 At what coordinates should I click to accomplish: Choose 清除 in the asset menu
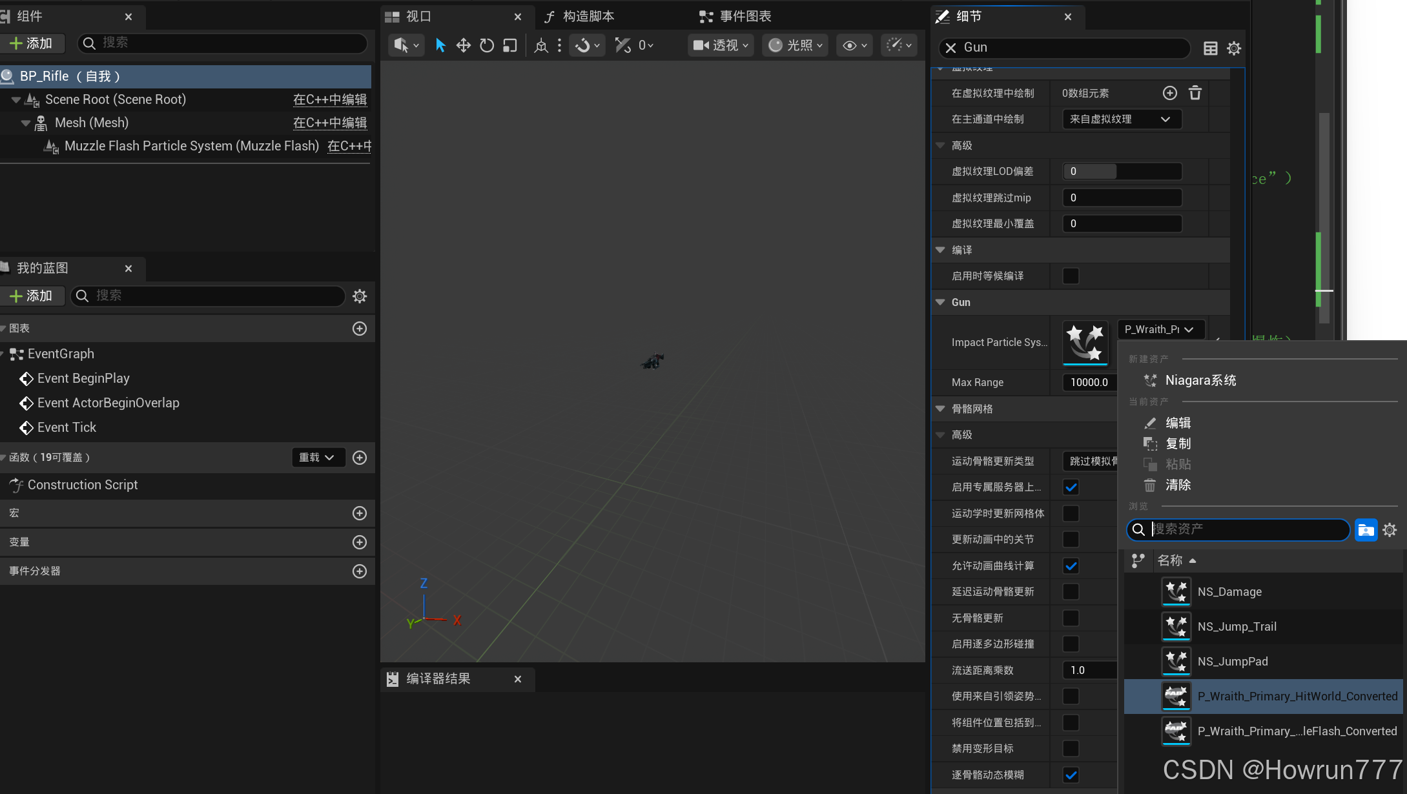tap(1177, 485)
